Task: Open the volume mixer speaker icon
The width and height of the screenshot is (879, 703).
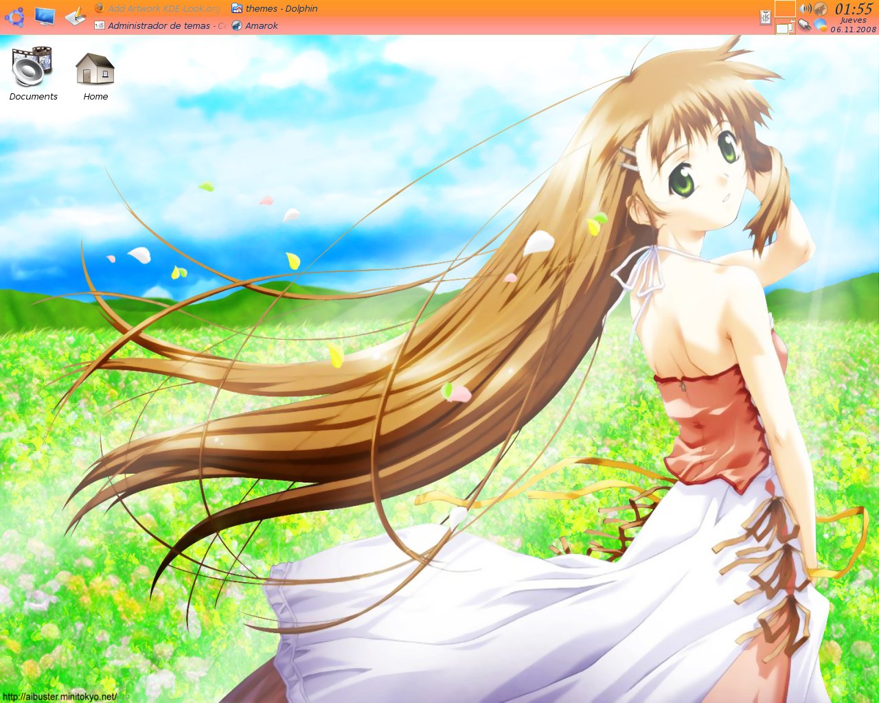Action: 805,9
